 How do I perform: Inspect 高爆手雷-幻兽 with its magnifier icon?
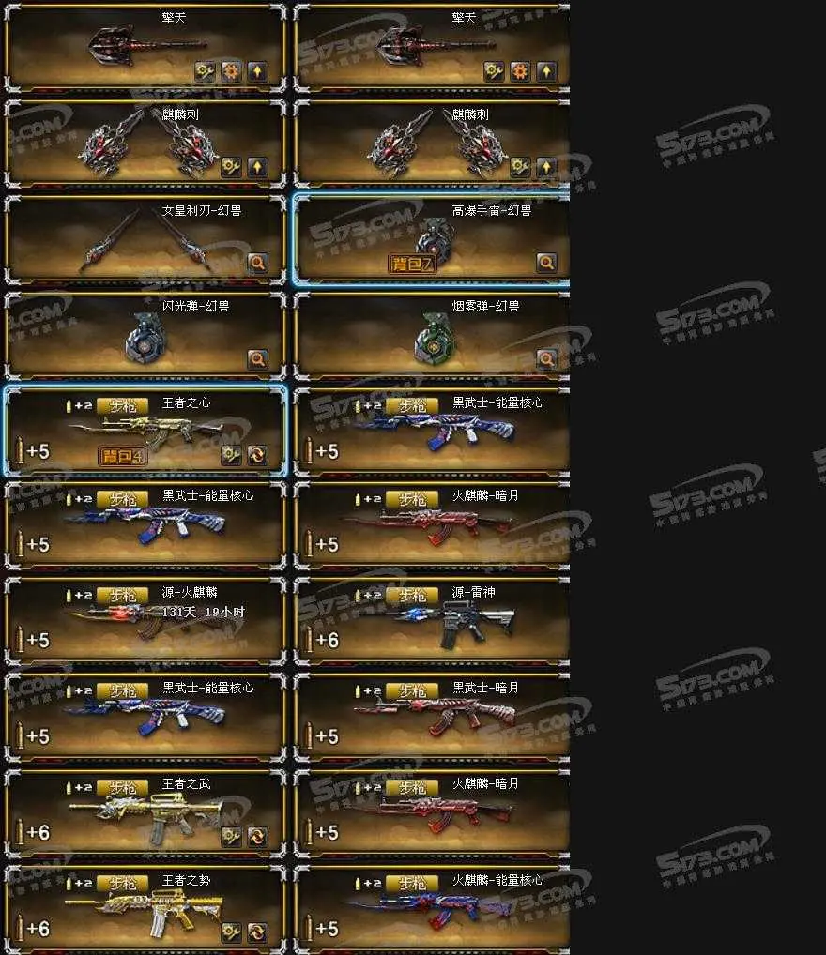pos(546,263)
